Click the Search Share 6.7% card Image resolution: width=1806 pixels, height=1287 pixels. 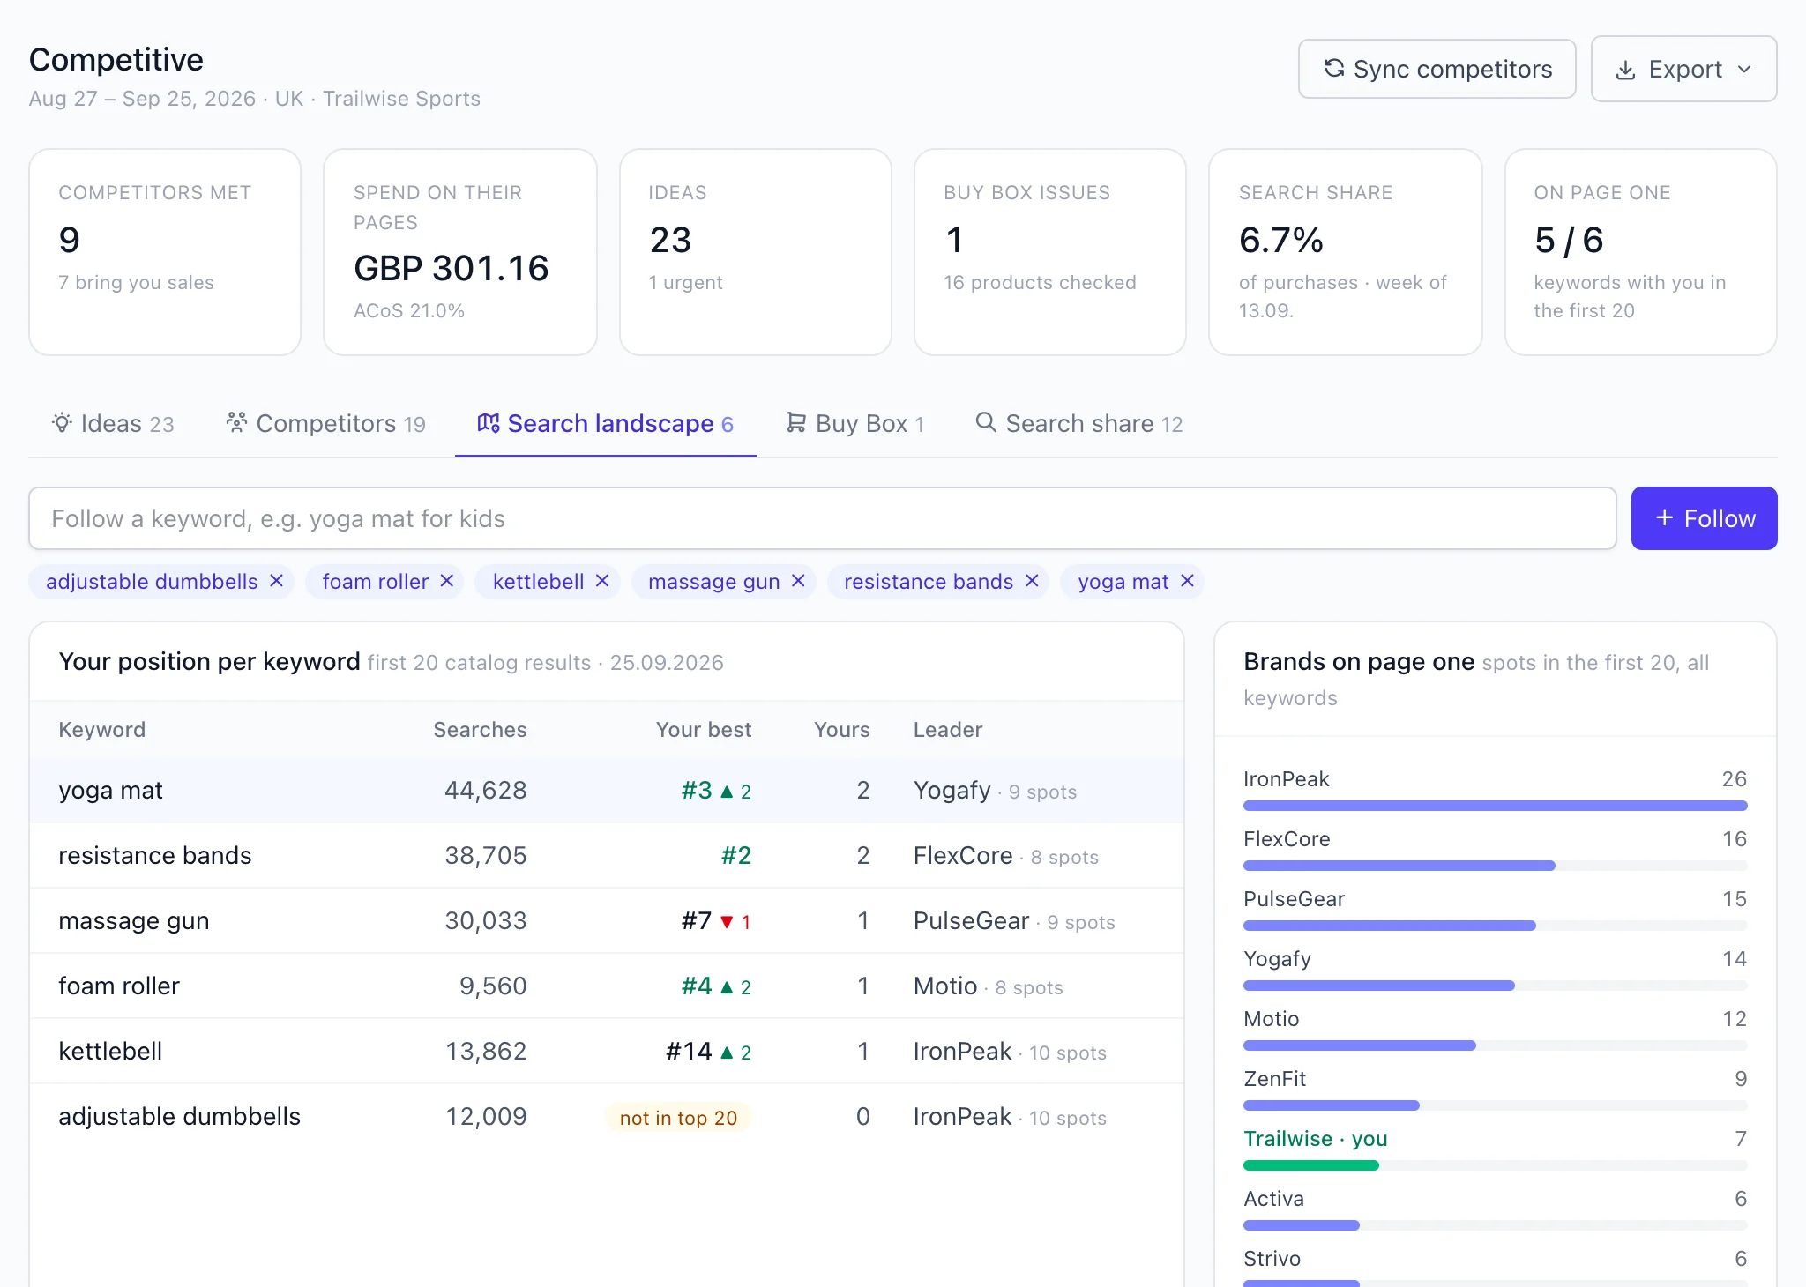coord(1346,252)
